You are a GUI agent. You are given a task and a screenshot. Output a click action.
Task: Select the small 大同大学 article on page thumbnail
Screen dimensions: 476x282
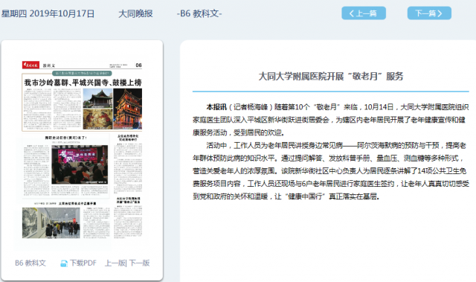point(128,217)
